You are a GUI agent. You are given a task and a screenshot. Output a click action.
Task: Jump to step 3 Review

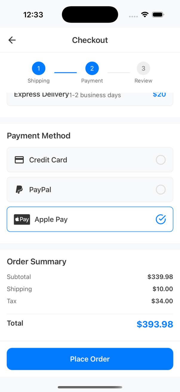point(143,68)
